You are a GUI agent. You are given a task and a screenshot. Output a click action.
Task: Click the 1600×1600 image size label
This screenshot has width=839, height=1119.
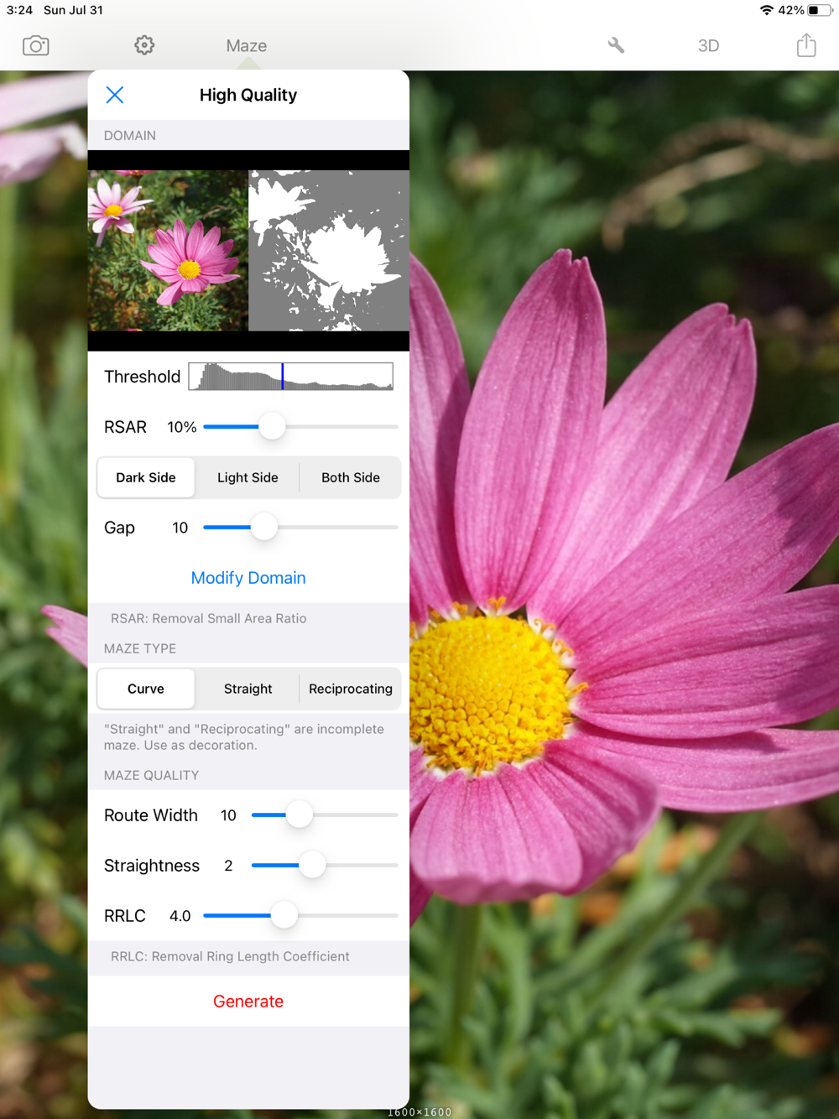pyautogui.click(x=419, y=1112)
